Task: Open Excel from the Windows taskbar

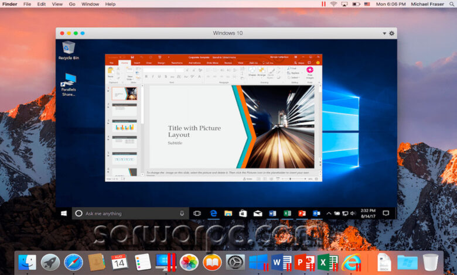Action: click(x=287, y=214)
